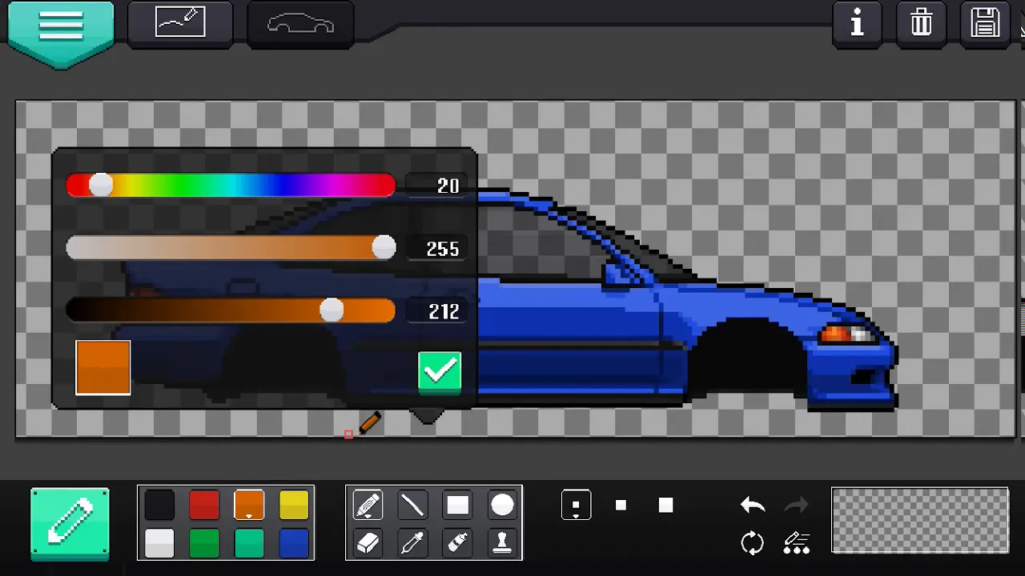Viewport: 1025px width, 576px height.
Task: Click the saturation slider handle
Action: point(384,248)
